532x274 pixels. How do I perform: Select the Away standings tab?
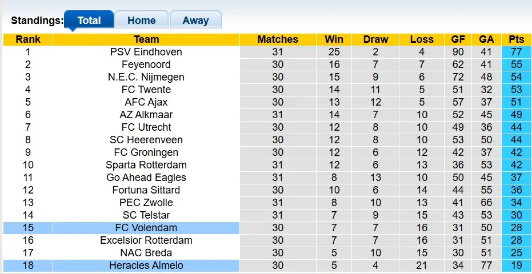click(195, 21)
